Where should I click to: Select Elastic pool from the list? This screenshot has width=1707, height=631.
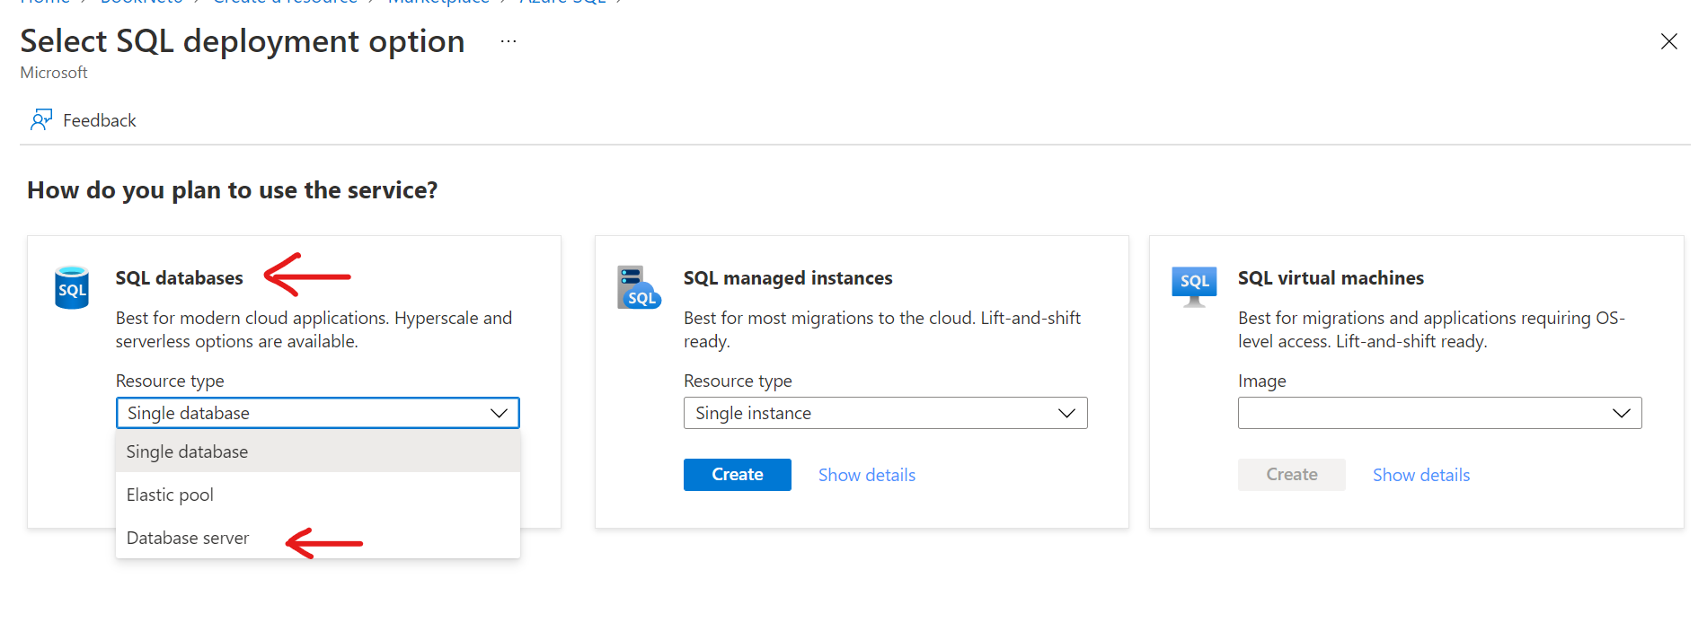318,495
